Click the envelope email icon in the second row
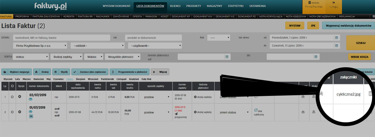Screen dimensions: 375x137 [303, 112]
